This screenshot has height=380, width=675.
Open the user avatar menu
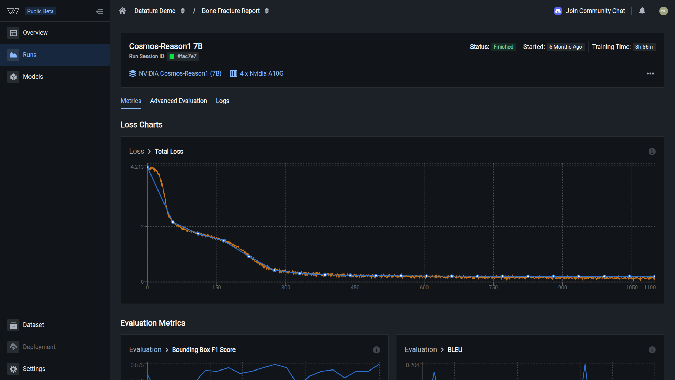664,11
